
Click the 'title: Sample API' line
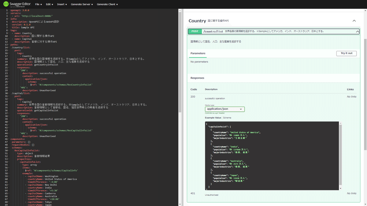23,27
